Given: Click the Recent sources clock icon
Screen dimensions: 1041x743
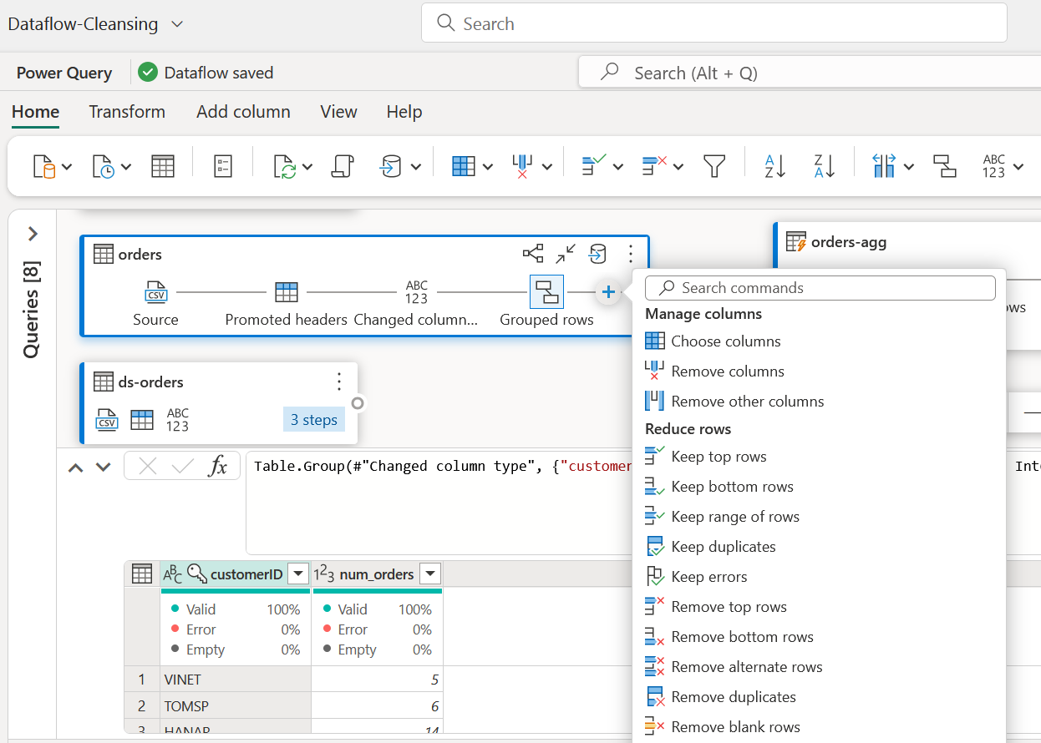Looking at the screenshot, I should 104,166.
